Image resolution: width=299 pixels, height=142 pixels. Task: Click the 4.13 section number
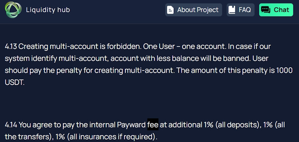(11, 46)
